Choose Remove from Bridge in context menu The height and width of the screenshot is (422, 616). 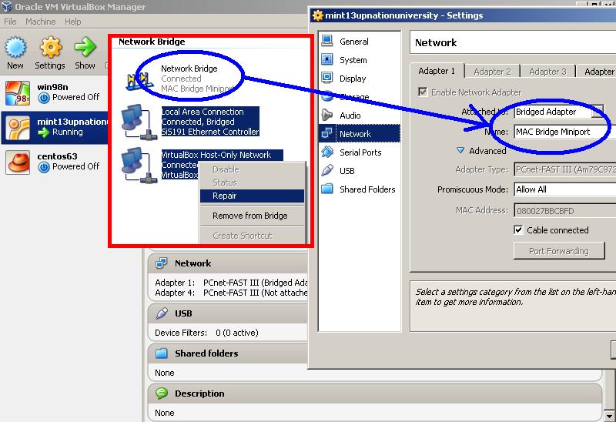(252, 216)
